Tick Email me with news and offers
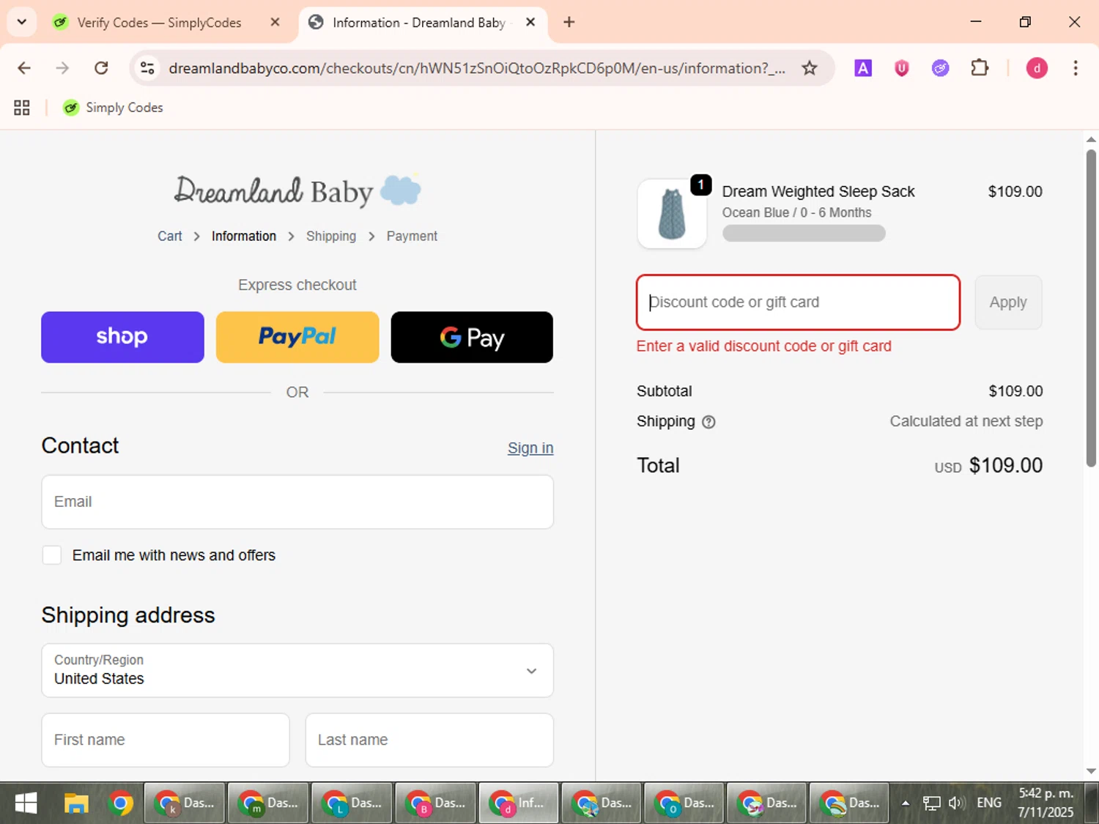 [52, 555]
